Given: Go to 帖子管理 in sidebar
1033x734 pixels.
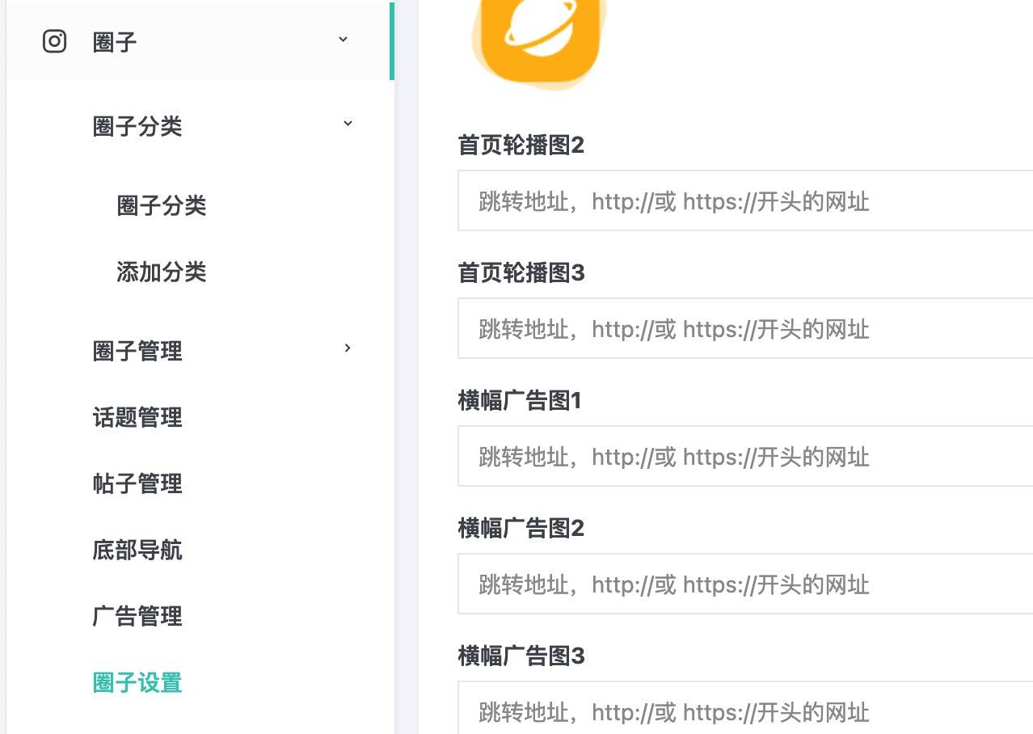Looking at the screenshot, I should pyautogui.click(x=137, y=484).
